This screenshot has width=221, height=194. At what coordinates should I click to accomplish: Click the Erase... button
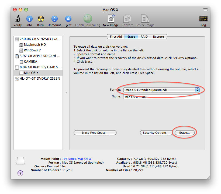pyautogui.click(x=185, y=133)
